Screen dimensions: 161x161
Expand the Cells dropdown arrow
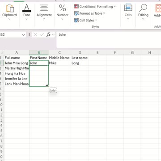(x=128, y=19)
